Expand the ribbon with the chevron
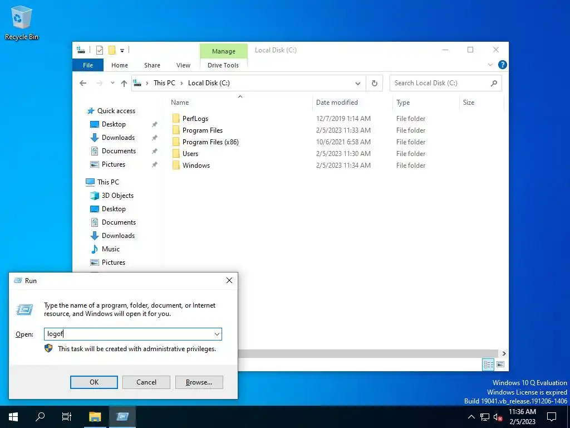This screenshot has height=428, width=570. coord(490,65)
